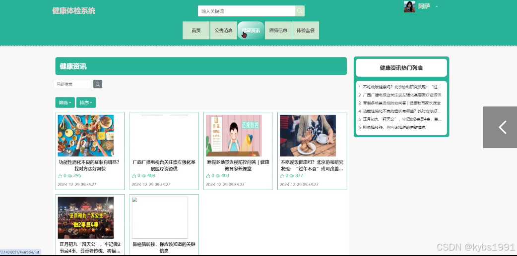
Task: Open the broken image thumbnail of 肺癌脑转移 card
Action: 160,217
